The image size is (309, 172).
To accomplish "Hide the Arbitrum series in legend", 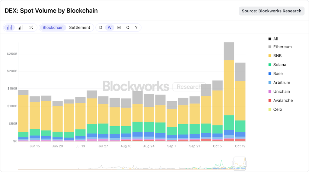I will coord(270,83).
